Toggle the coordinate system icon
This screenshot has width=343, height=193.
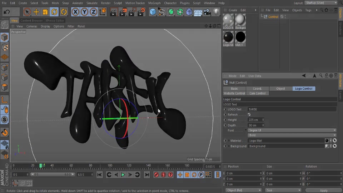(x=103, y=12)
